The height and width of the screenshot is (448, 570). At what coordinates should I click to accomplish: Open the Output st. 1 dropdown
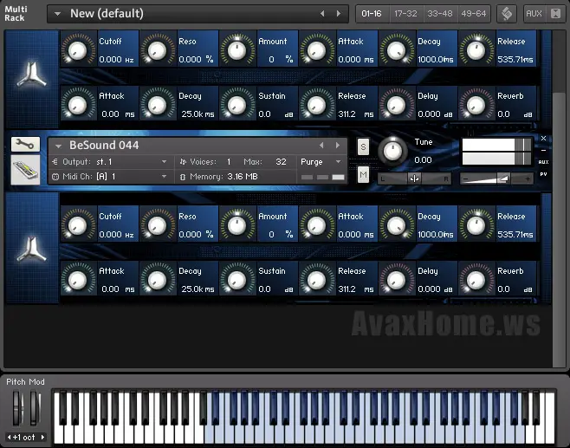[165, 162]
